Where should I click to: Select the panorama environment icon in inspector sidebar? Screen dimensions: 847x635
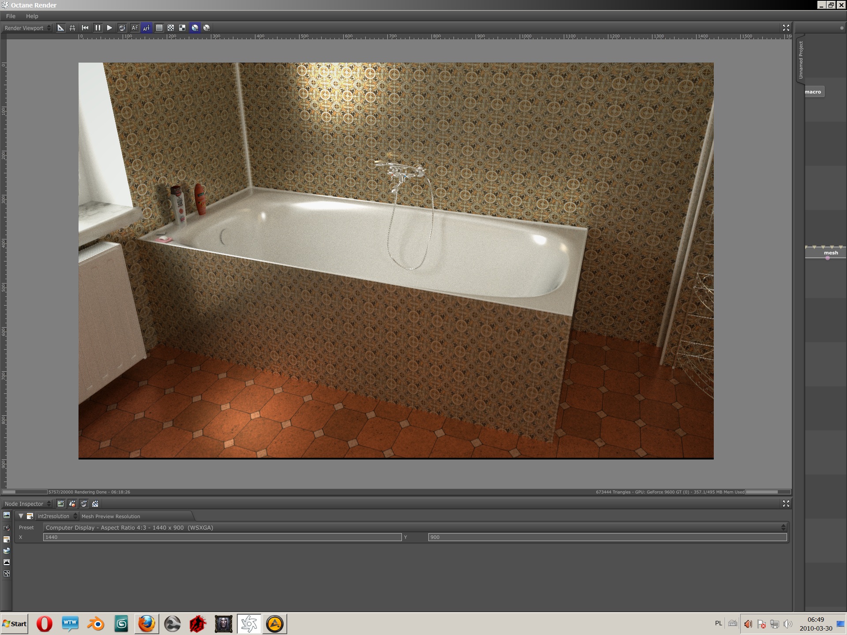(7, 551)
